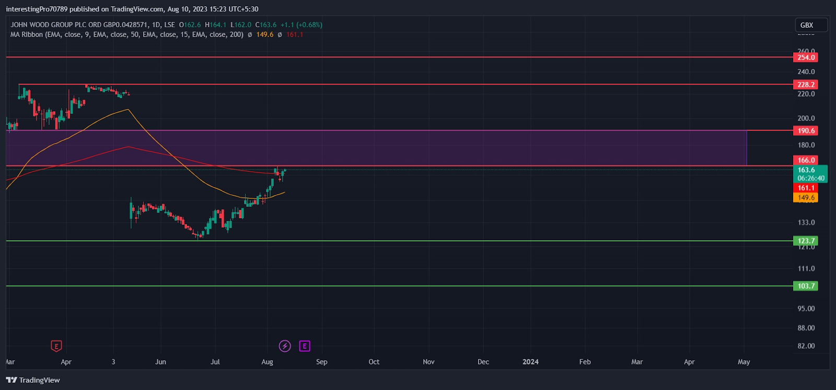836x390 pixels.
Task: Click the JOHN WOOD GROUP PLC symbol title
Action: pos(79,25)
